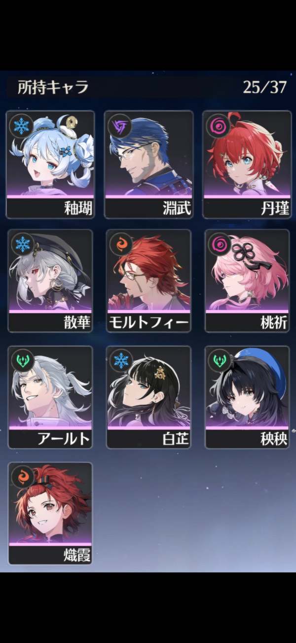The height and width of the screenshot is (643, 296).
Task: Click the snowflake icon on 白芷's card
Action: (120, 361)
